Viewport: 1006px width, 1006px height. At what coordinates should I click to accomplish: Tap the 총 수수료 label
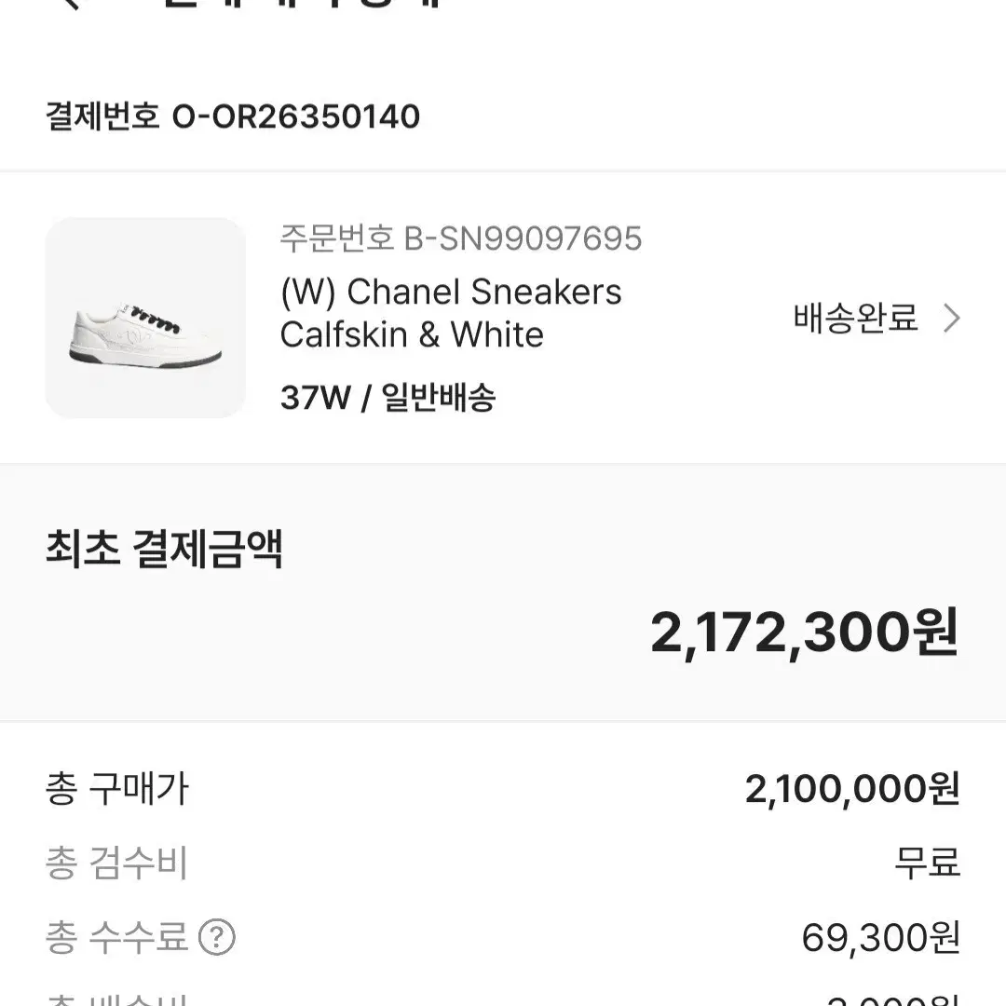(116, 936)
